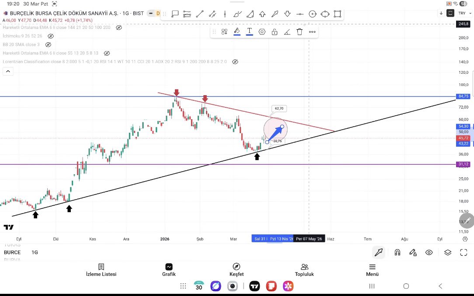Viewport: 474px width, 296px height.
Task: Open the 1G interval next to BURCE
Action: click(35, 252)
